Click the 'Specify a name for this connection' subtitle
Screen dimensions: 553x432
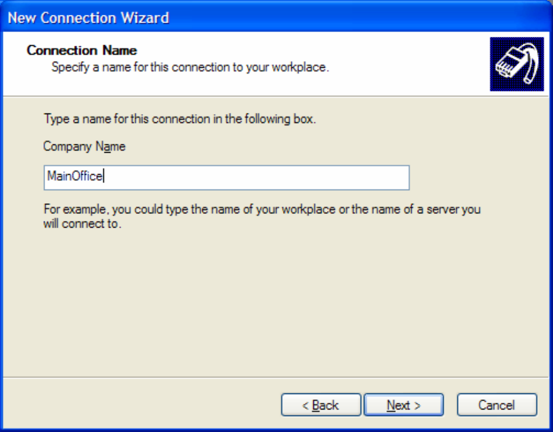pyautogui.click(x=190, y=67)
